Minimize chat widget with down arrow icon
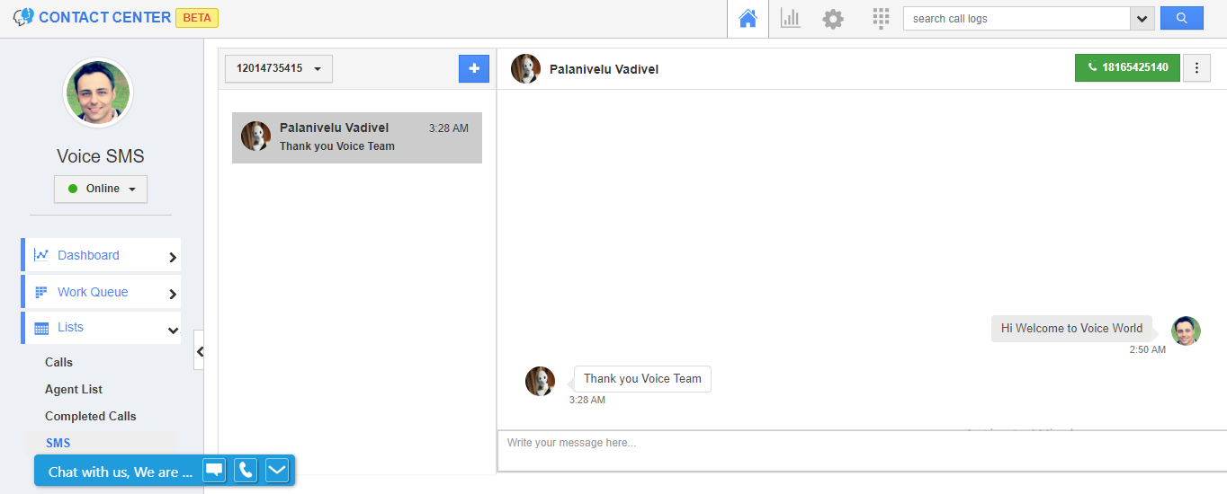 click(x=277, y=471)
